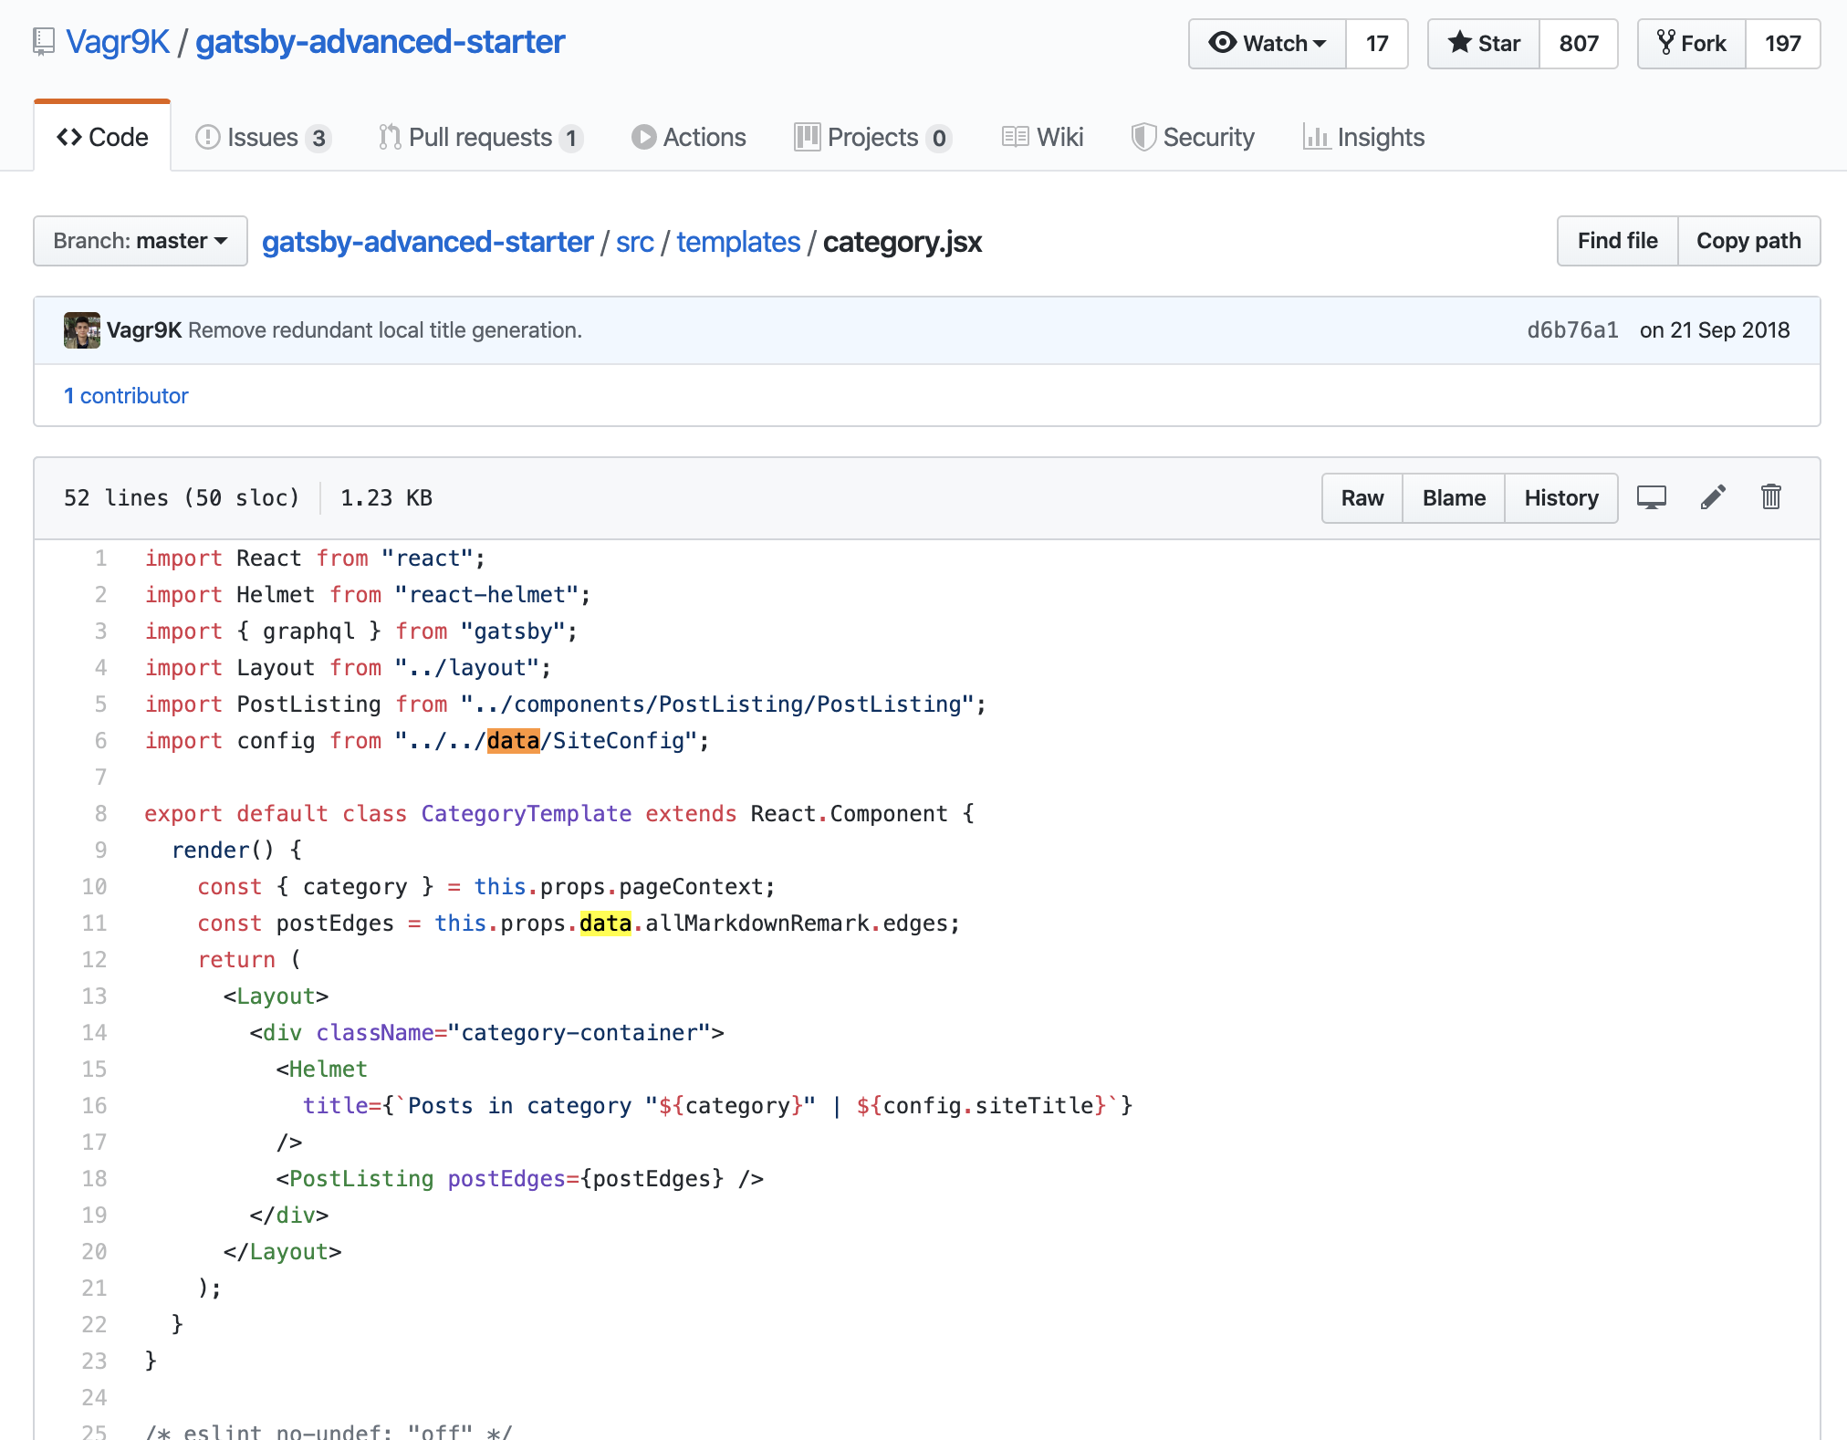Click gatsby-advanced-starter breadcrumb root

coord(427,242)
